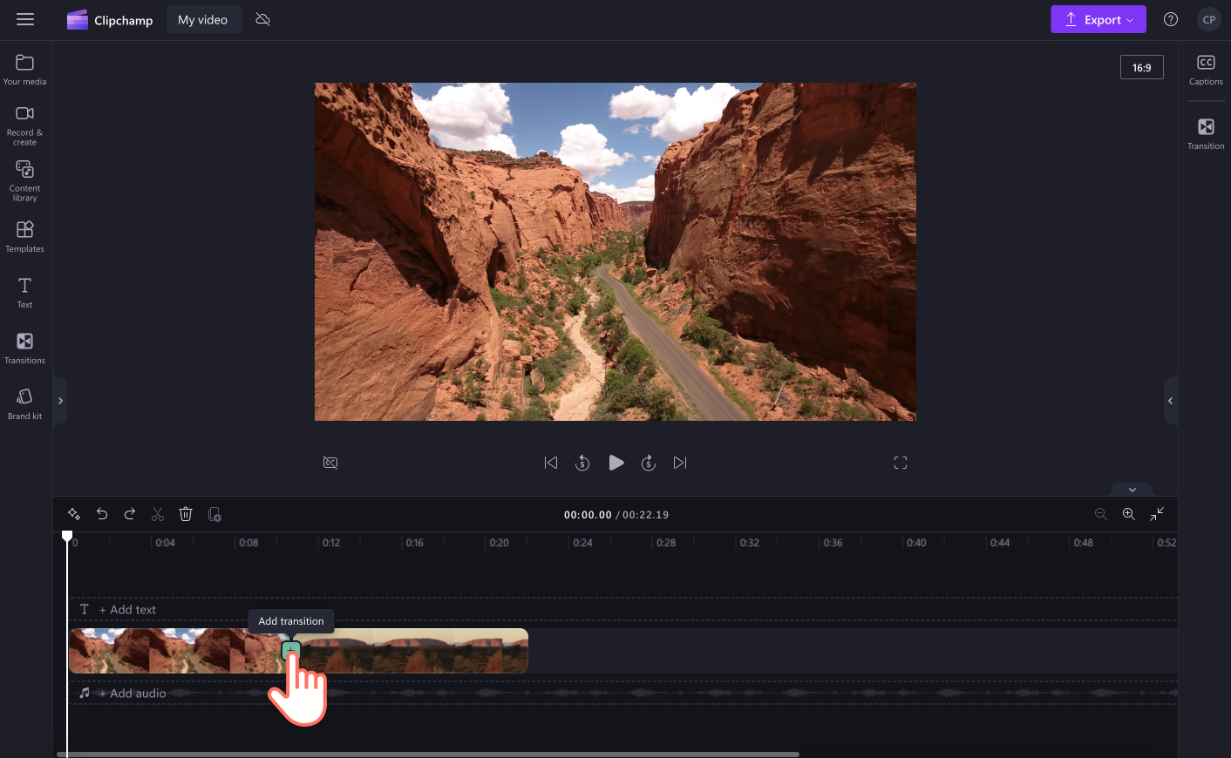The width and height of the screenshot is (1231, 758).
Task: Click the horizontal timeline scrollbar
Action: (428, 754)
